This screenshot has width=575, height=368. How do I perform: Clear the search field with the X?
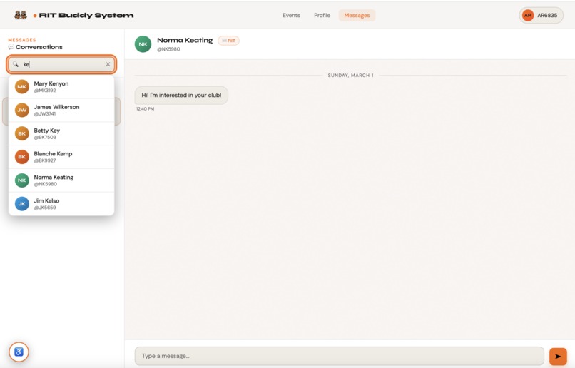[x=108, y=64]
